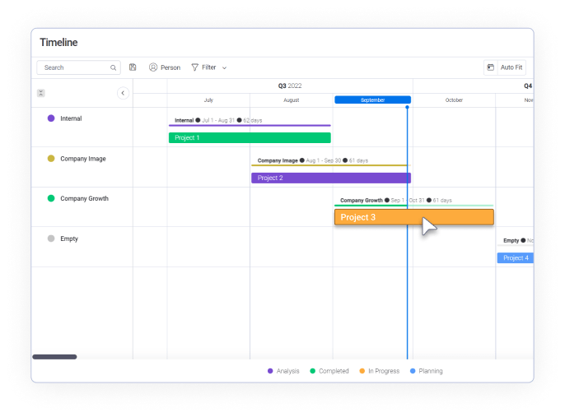This screenshot has height=417, width=565.
Task: Toggle the Planning legend item
Action: point(427,371)
